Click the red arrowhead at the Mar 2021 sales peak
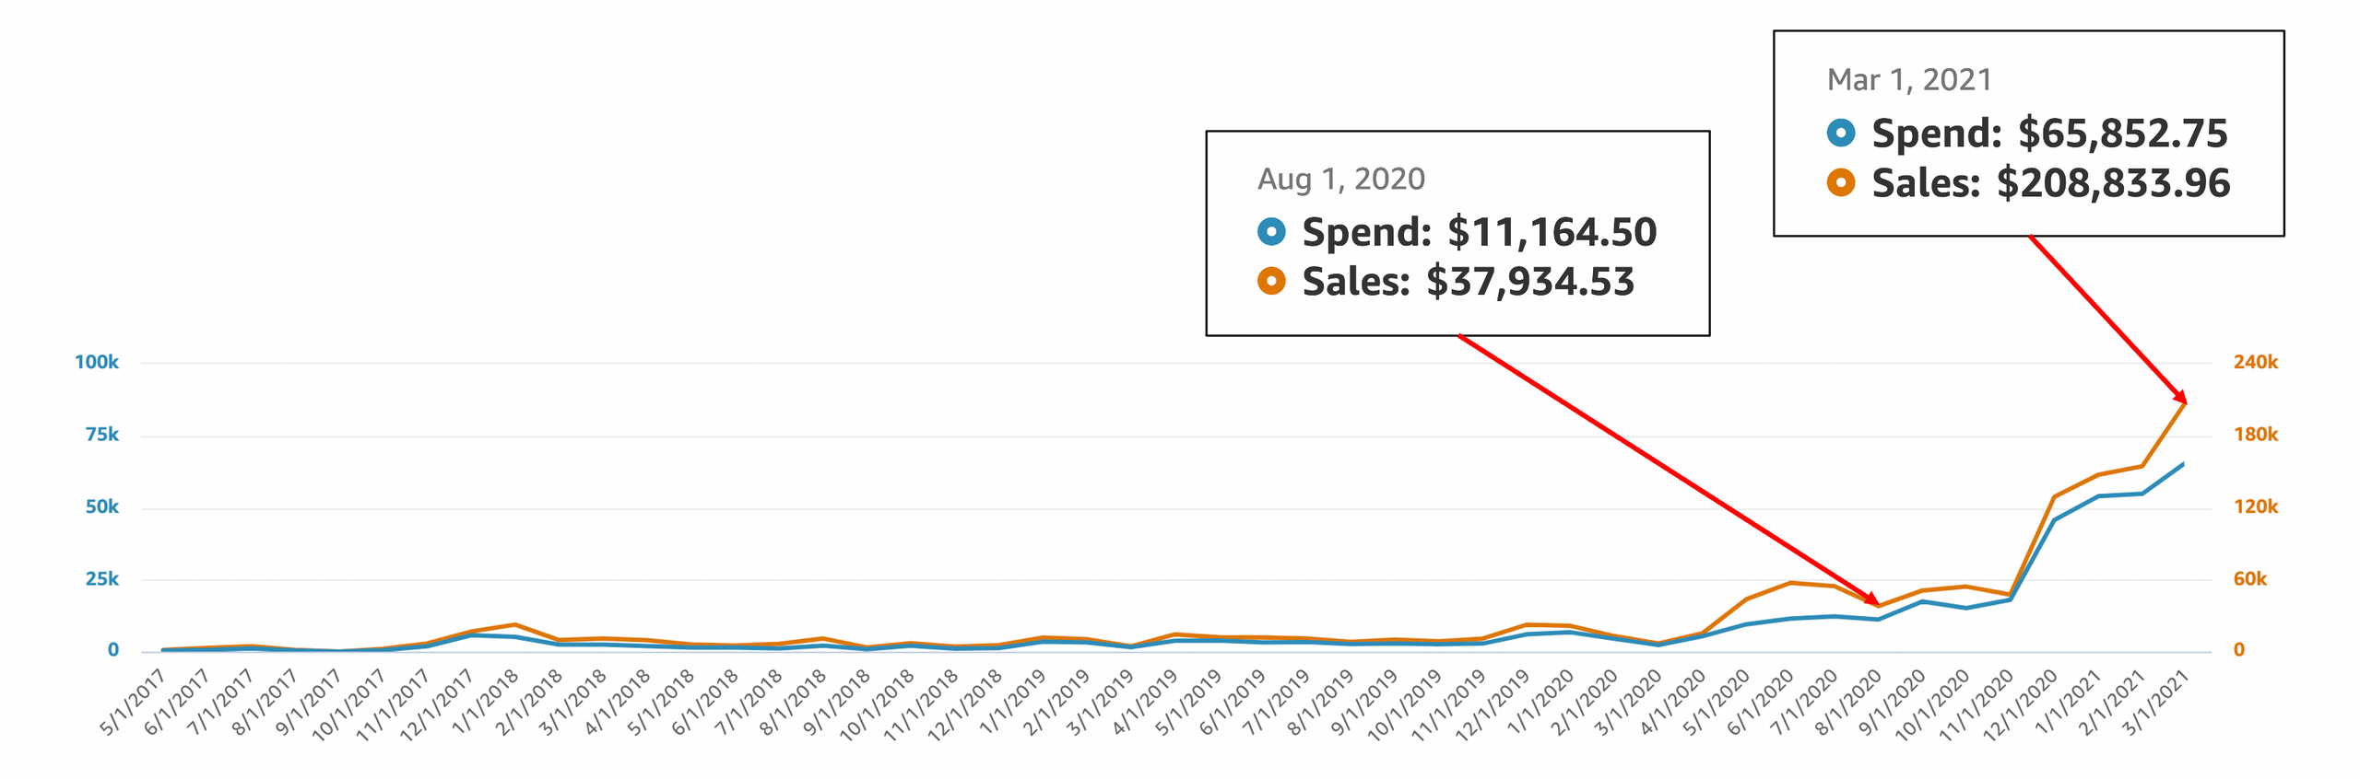Image resolution: width=2360 pixels, height=779 pixels. coord(2180,397)
